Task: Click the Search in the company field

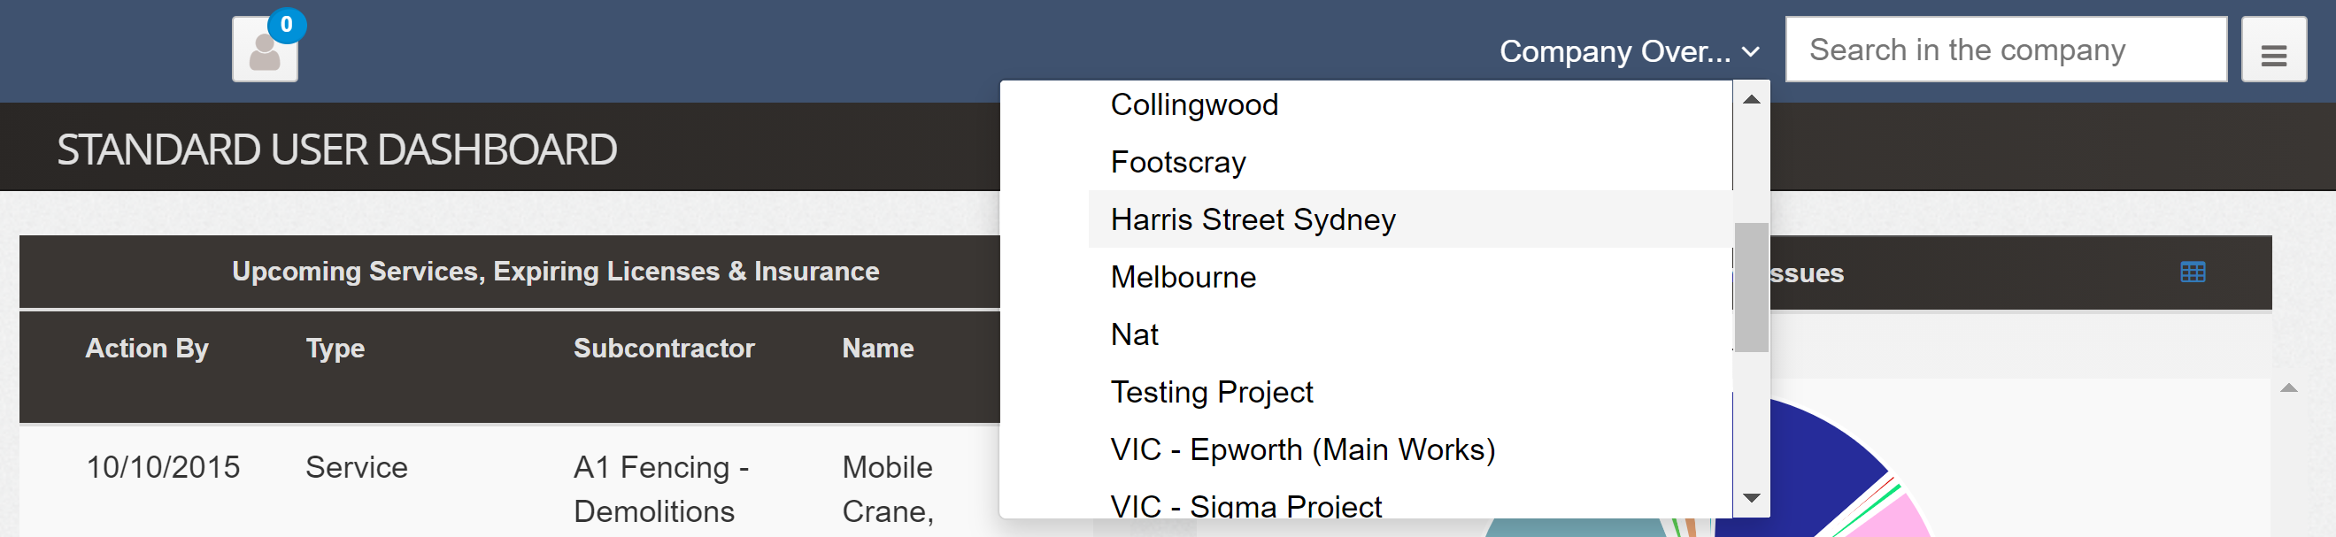Action: pyautogui.click(x=2005, y=50)
